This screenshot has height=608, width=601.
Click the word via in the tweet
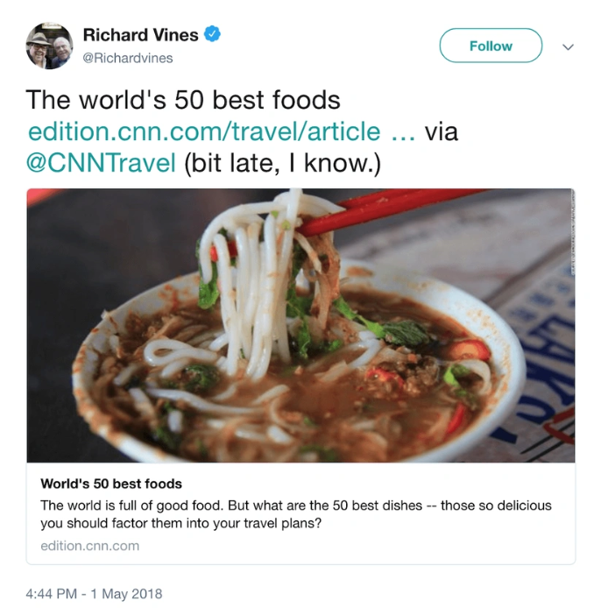pyautogui.click(x=442, y=131)
